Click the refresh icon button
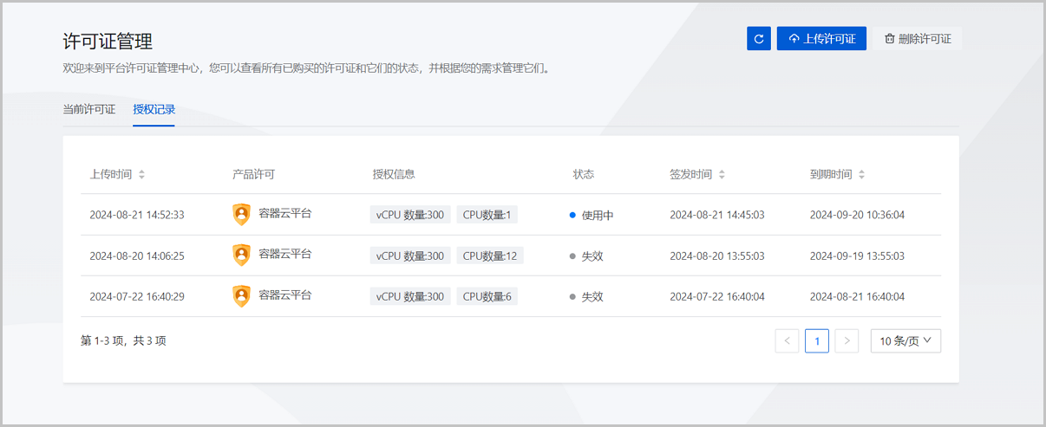This screenshot has width=1046, height=427. coord(758,39)
